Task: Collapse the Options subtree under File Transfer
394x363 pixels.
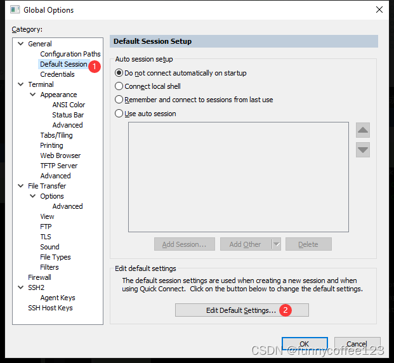Action: coord(32,196)
